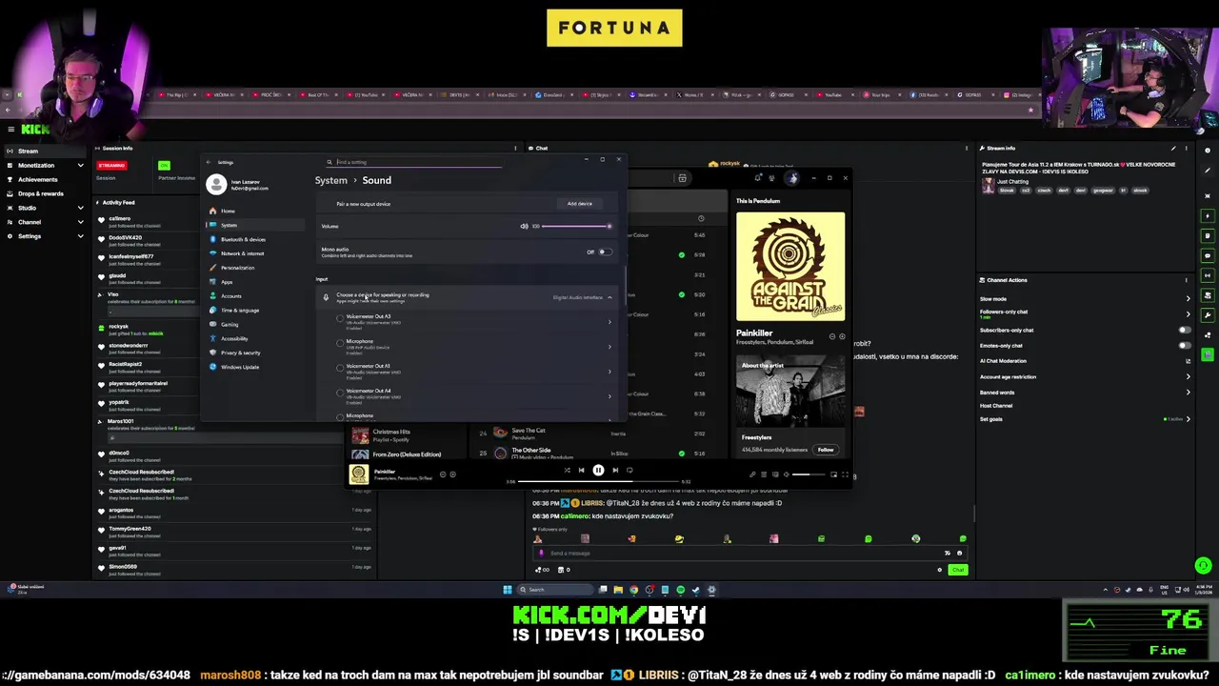Click wrench icon in Kick right sidebar
The width and height of the screenshot is (1219, 686).
click(x=1208, y=315)
